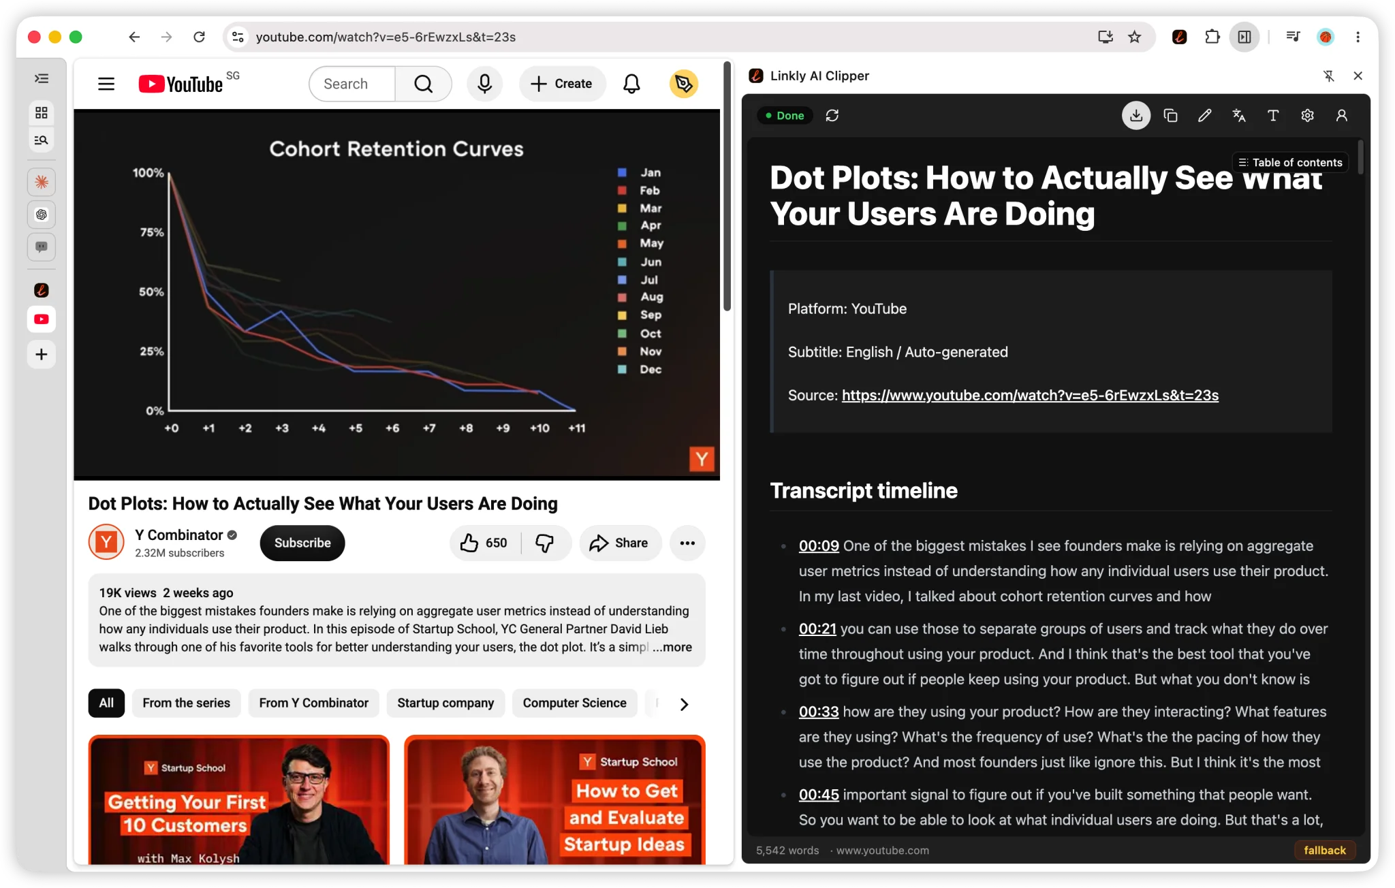Edit the clip with the pencil icon
Image resolution: width=1395 pixels, height=888 pixels.
pyautogui.click(x=1204, y=116)
